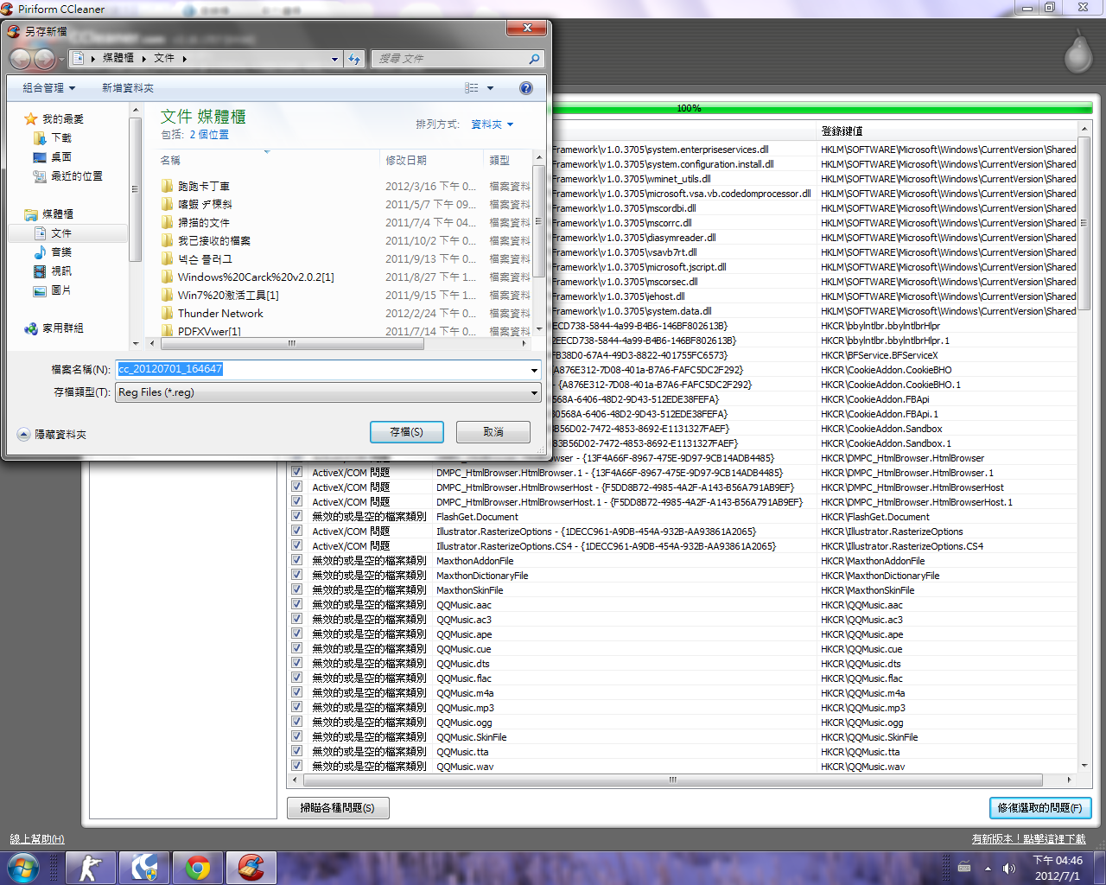
Task: Click the Back arrow in save dialog
Action: 21,59
